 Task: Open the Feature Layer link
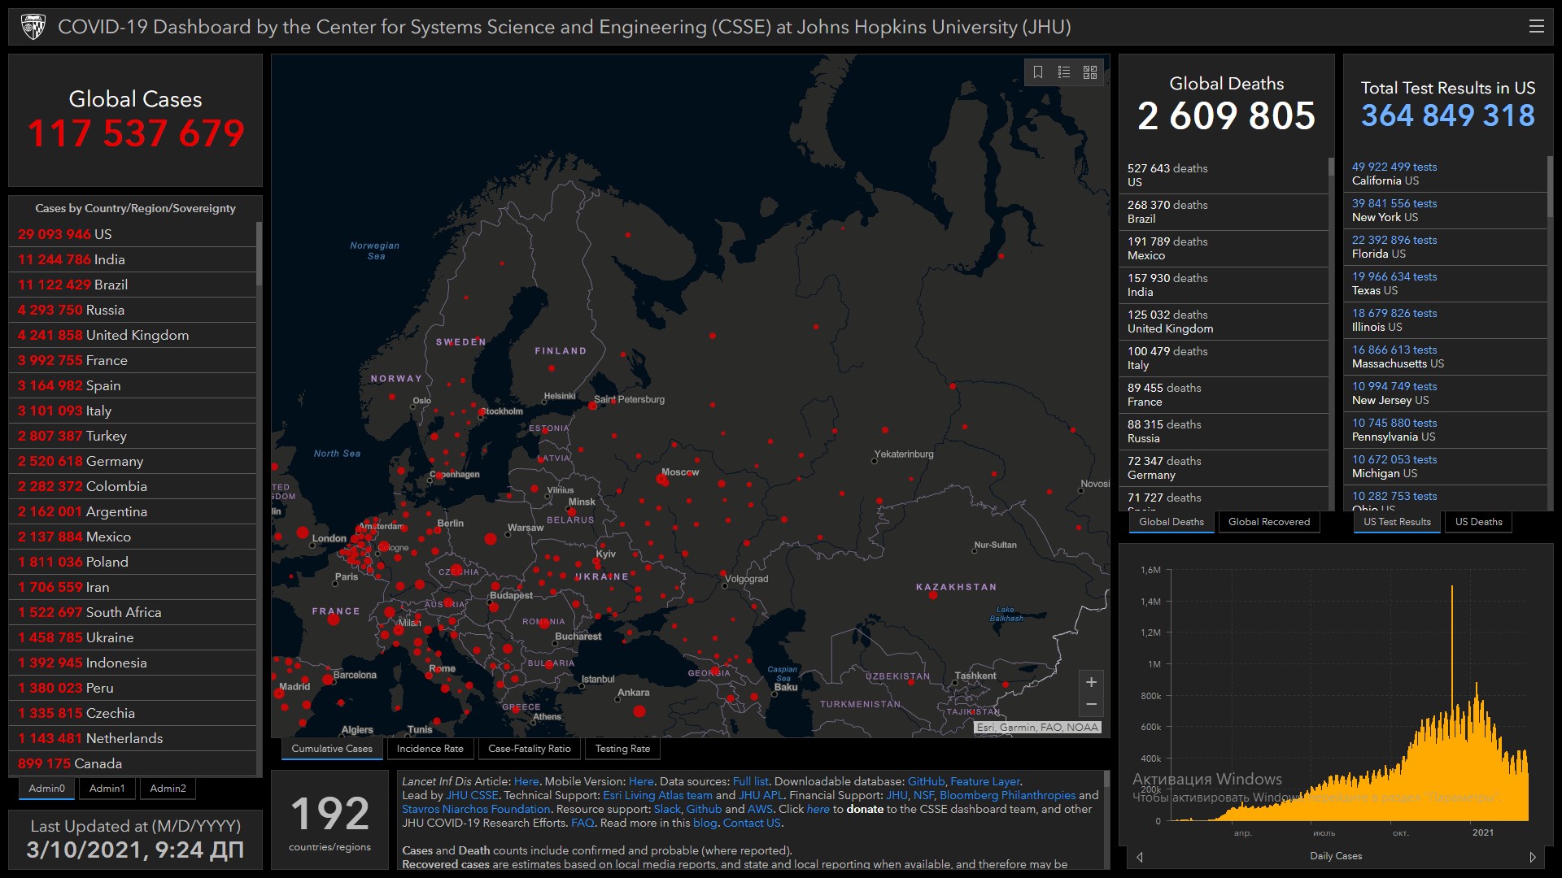(x=984, y=781)
